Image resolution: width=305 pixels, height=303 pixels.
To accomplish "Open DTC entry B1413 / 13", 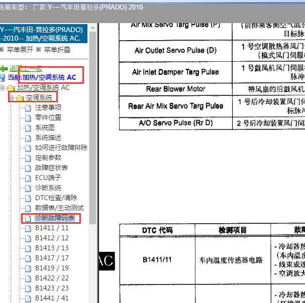I will click(x=52, y=248).
